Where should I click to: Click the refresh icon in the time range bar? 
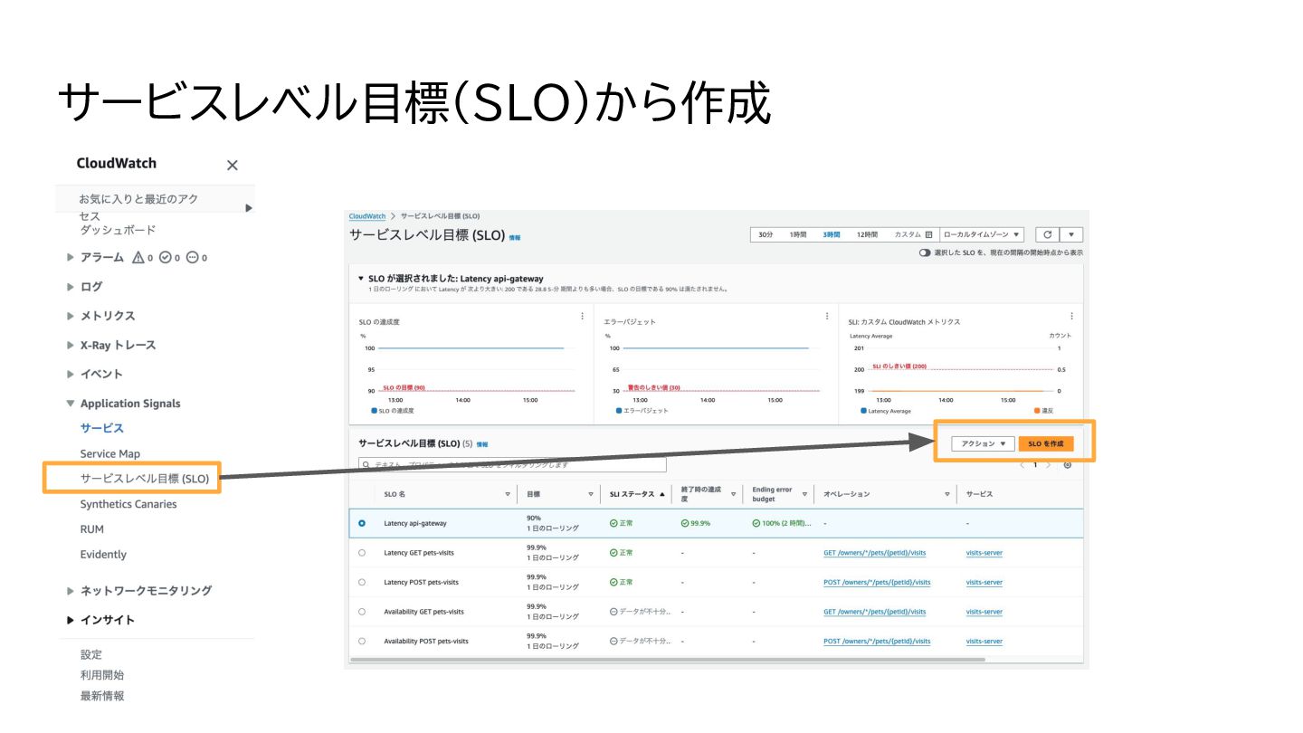click(x=1047, y=234)
